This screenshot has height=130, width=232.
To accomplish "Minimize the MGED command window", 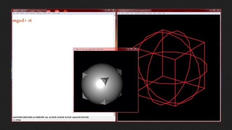I will point(105,10).
